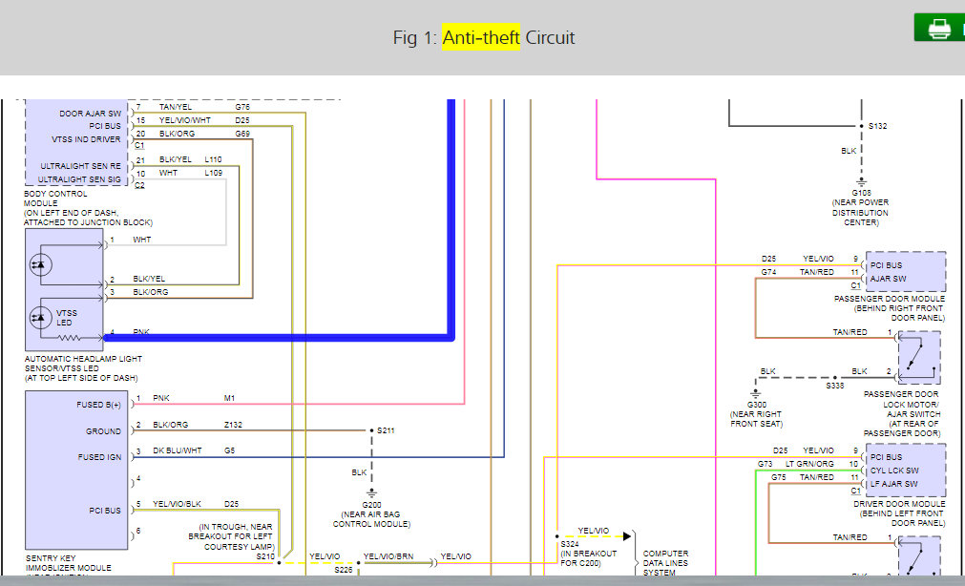965x586 pixels.
Task: Click the 'L110' circuit code
Action: tap(214, 159)
